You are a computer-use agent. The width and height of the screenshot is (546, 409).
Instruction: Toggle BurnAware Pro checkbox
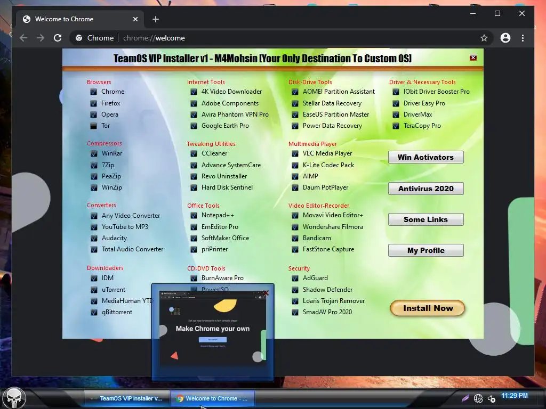click(194, 278)
